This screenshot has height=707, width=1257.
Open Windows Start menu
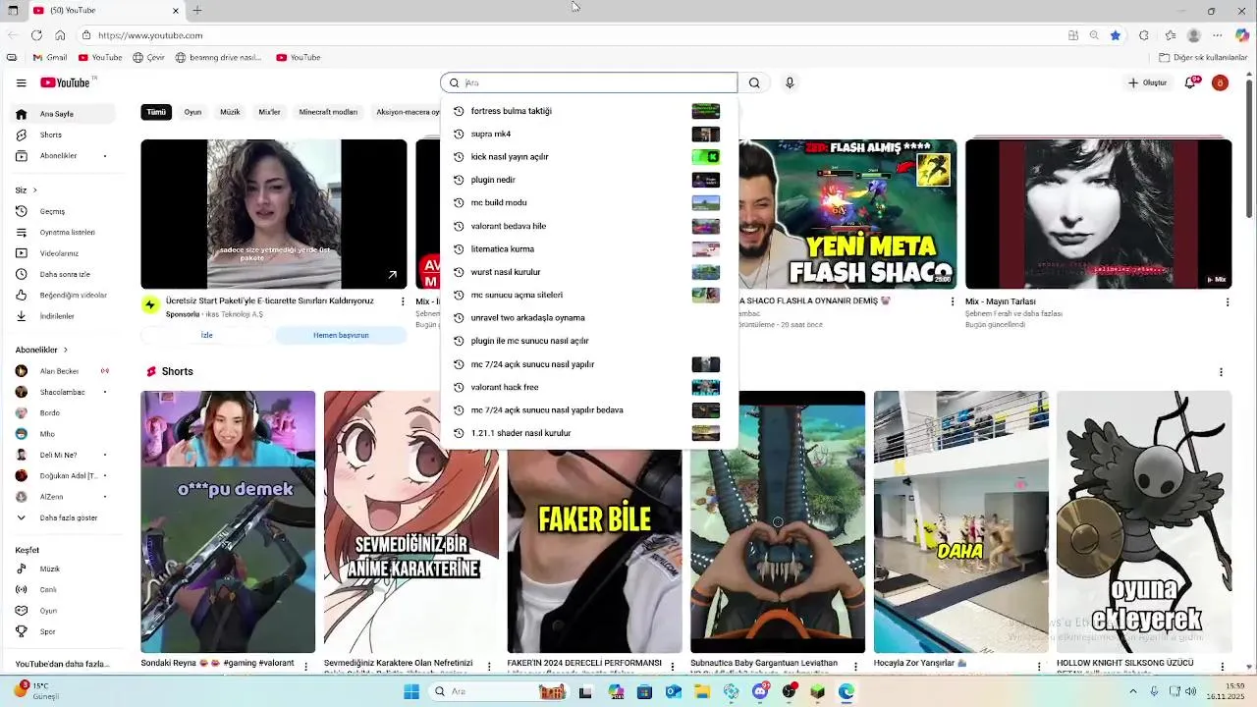coord(411,691)
